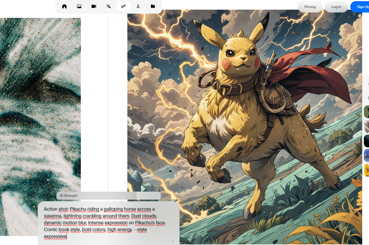Screen dimensions: 369x245
Task: Click the blue Sign Up button
Action: pyautogui.click(x=360, y=7)
